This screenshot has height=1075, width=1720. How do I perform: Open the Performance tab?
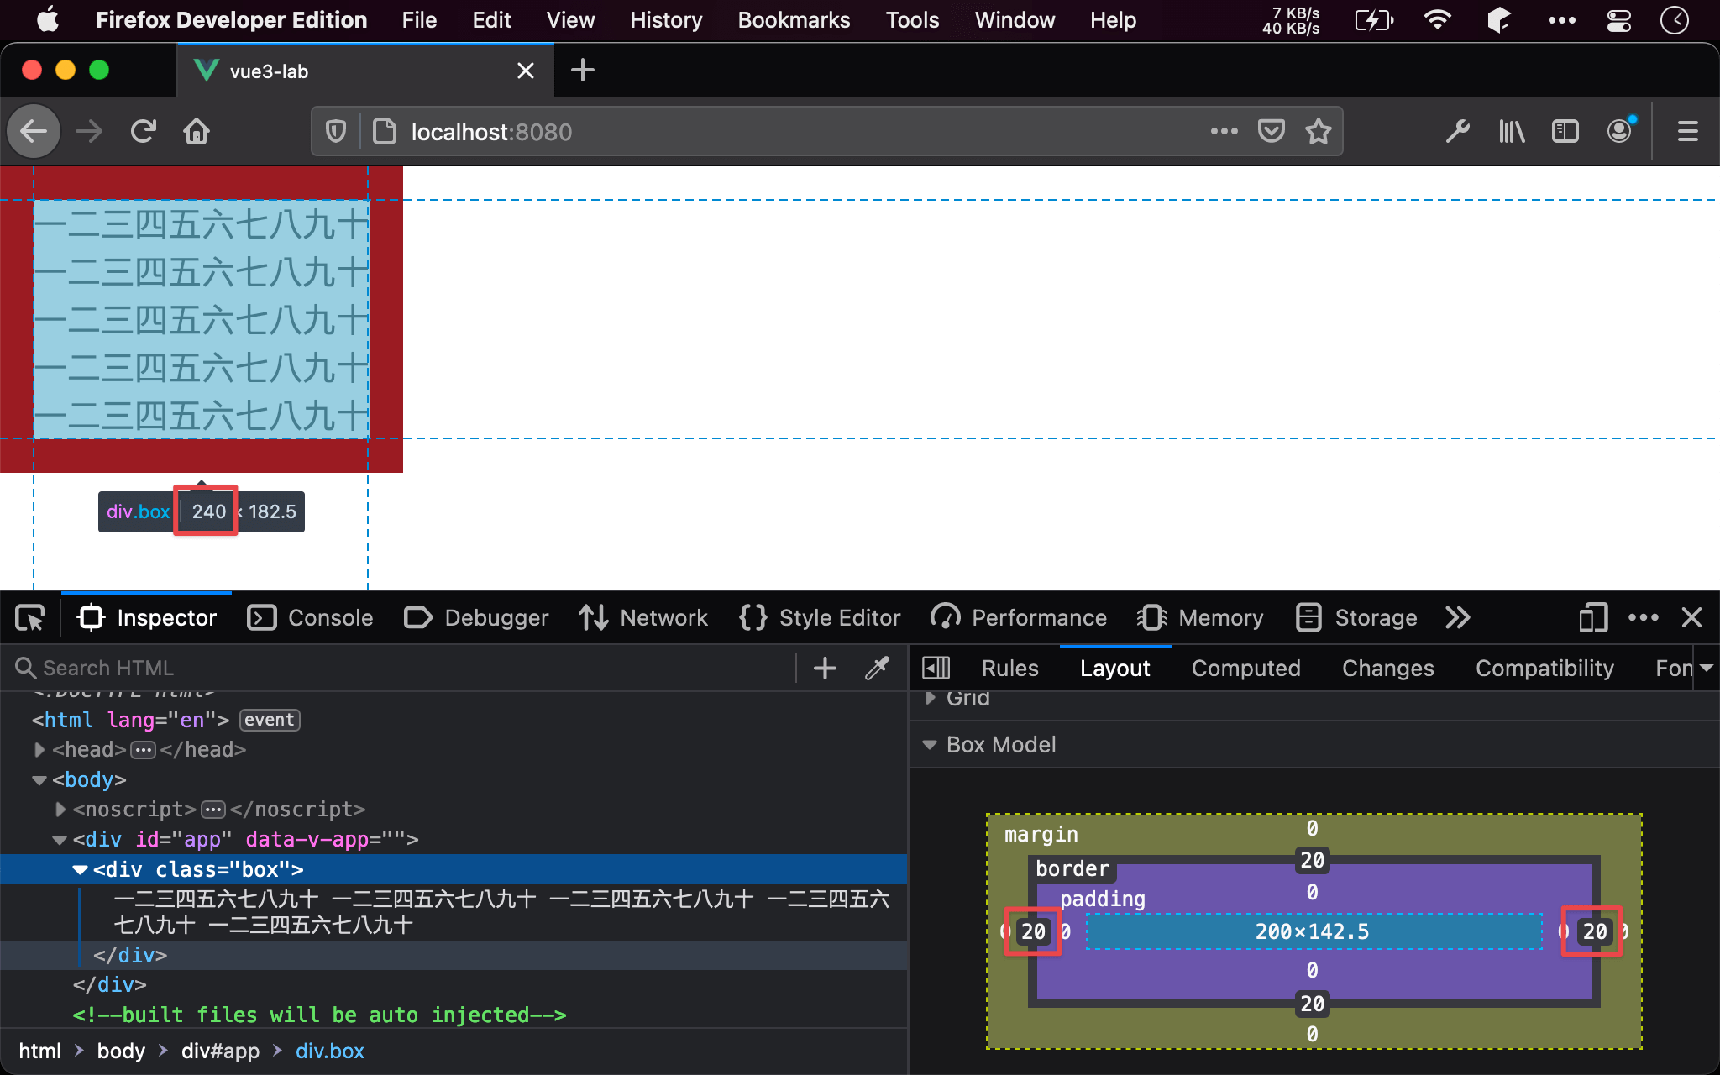tap(1019, 618)
